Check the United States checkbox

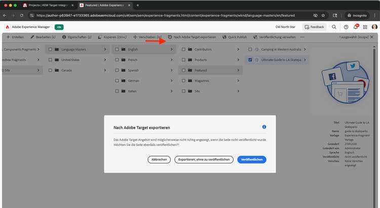(x=50, y=60)
